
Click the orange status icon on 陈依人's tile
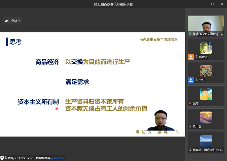191,57
